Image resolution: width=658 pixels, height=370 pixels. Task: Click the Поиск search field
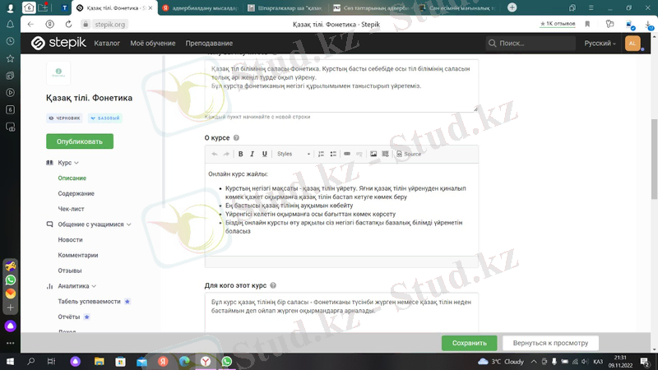pyautogui.click(x=531, y=44)
